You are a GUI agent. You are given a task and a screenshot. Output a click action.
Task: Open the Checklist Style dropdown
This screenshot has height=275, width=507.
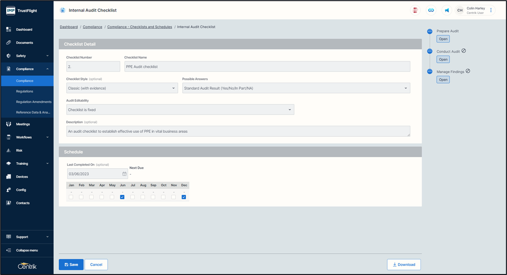point(122,88)
